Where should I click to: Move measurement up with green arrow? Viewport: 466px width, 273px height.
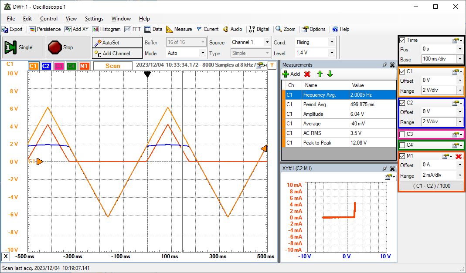(x=320, y=74)
